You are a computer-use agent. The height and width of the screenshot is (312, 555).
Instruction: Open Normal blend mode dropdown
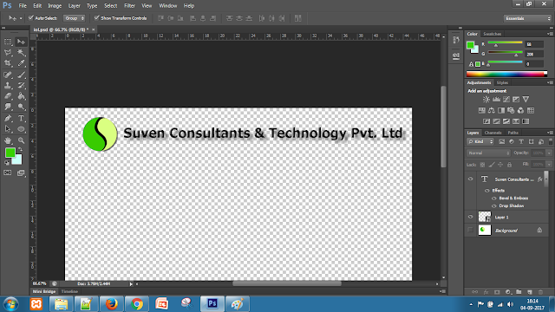pyautogui.click(x=488, y=153)
